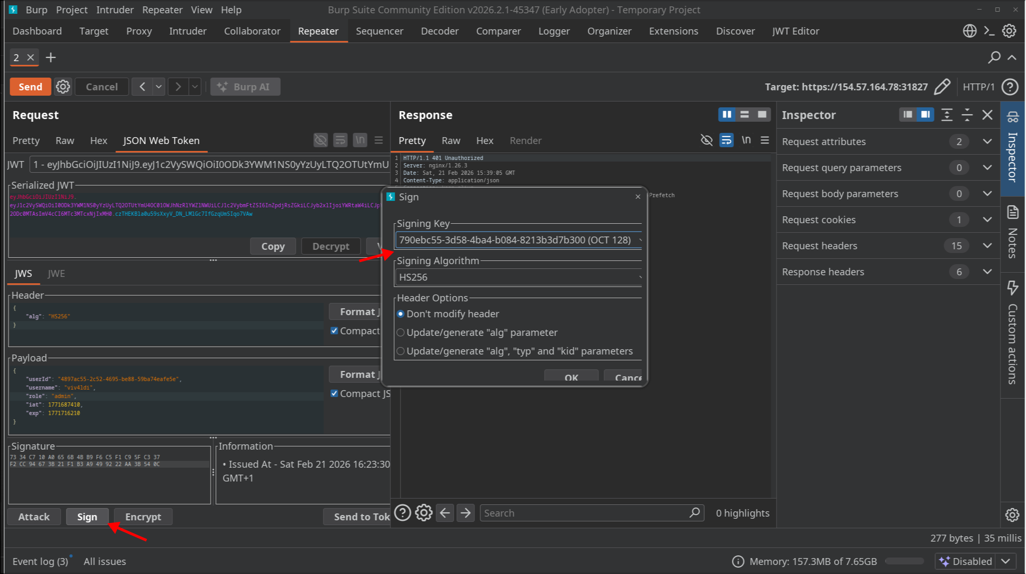Open Custom actions side panel
Viewport: 1026px width, 574px height.
tap(1013, 333)
